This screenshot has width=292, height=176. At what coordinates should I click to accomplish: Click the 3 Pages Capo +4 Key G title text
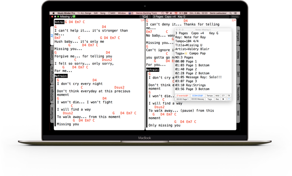(169, 17)
